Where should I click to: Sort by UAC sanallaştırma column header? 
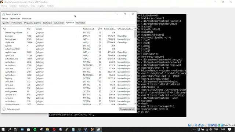pyautogui.click(x=125, y=29)
